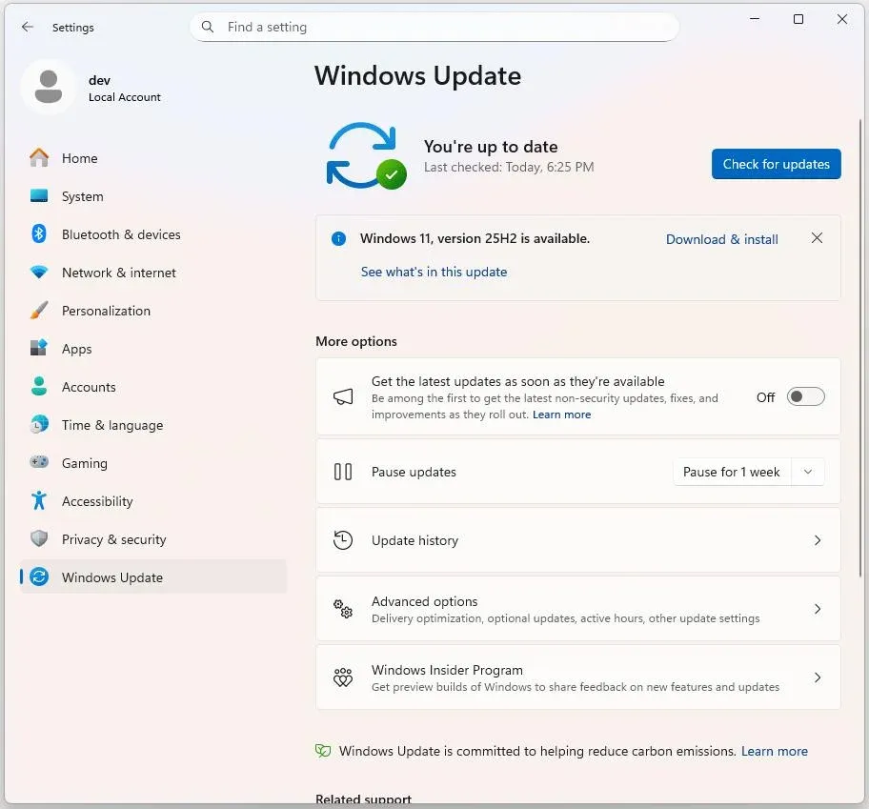
Task: Open See what's in this update link
Action: (x=434, y=272)
